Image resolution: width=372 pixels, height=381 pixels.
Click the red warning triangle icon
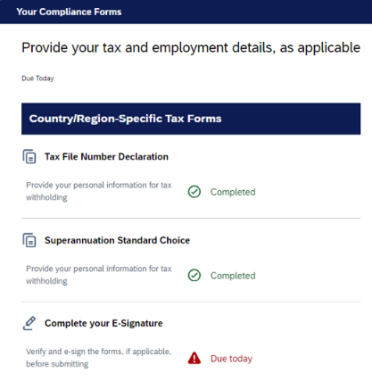[x=194, y=358]
